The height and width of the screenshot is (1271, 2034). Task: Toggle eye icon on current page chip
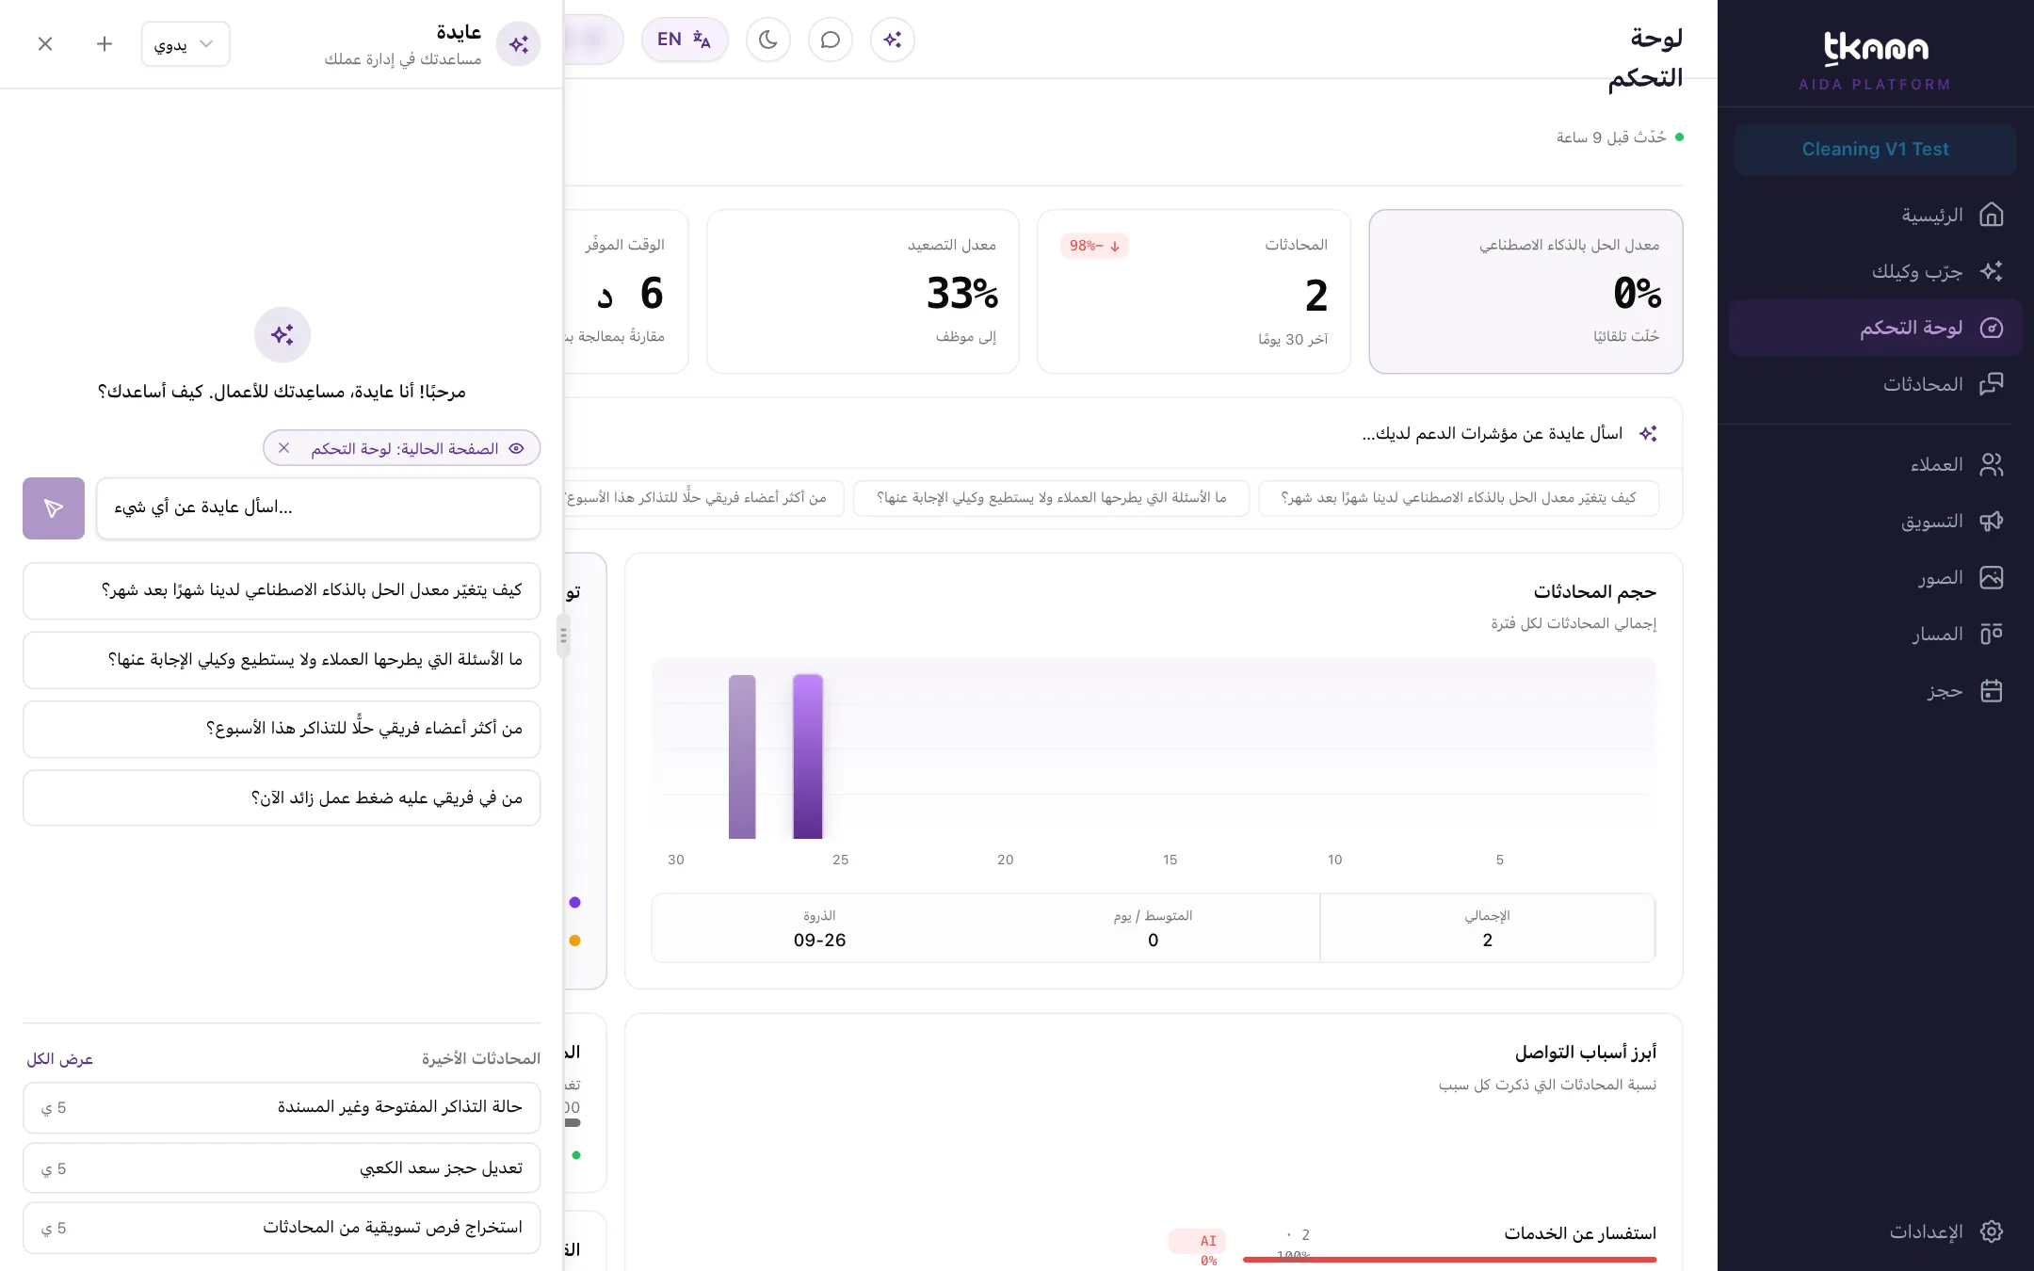point(516,448)
